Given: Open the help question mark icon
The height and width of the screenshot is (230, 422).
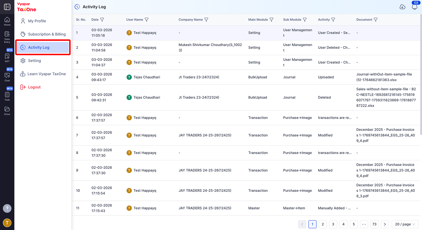Looking at the screenshot, I should 7,208.
